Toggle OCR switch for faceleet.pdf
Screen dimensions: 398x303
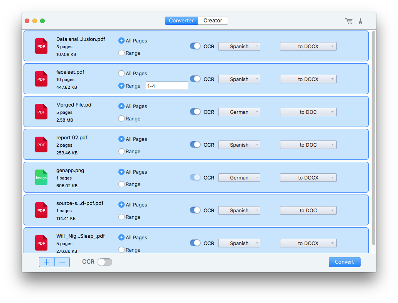[x=195, y=79]
